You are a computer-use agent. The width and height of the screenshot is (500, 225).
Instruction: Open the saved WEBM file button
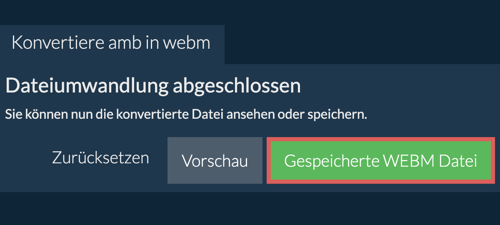tap(380, 161)
